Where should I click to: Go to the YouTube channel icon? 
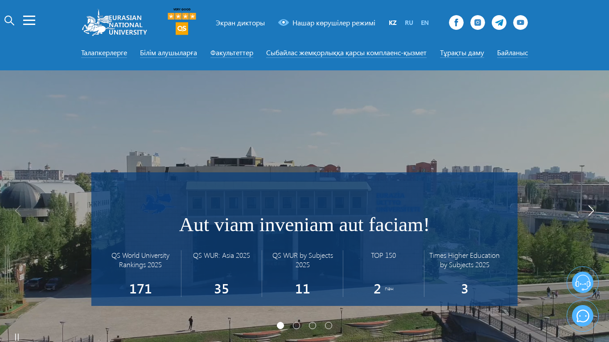pyautogui.click(x=520, y=23)
